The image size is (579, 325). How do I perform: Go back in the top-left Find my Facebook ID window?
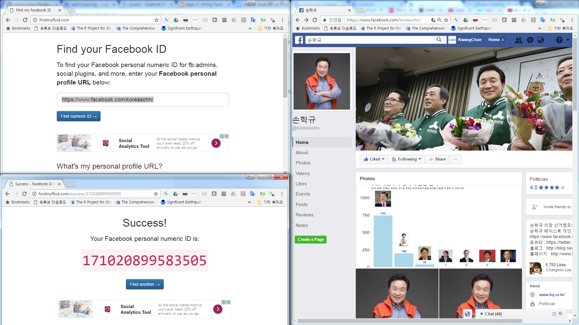pyautogui.click(x=8, y=20)
